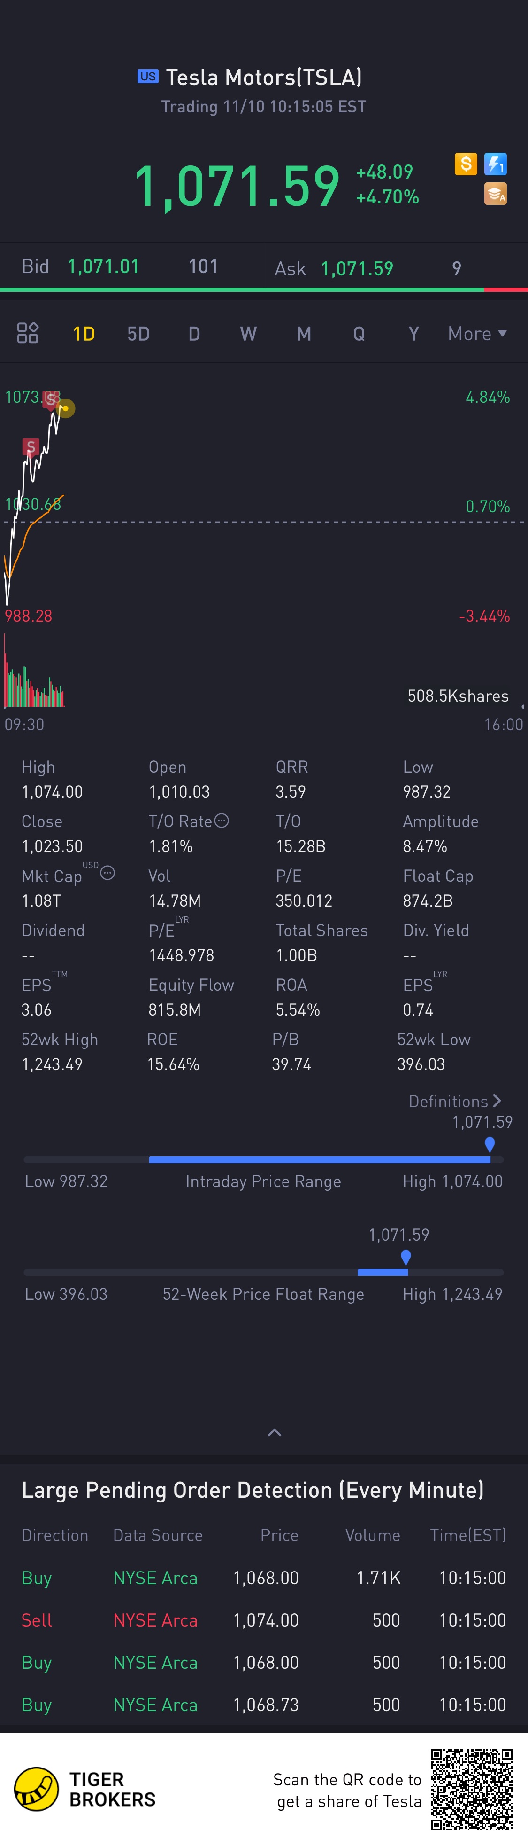Switch to the M monthly chart tab
The image size is (528, 1846).
tap(304, 334)
